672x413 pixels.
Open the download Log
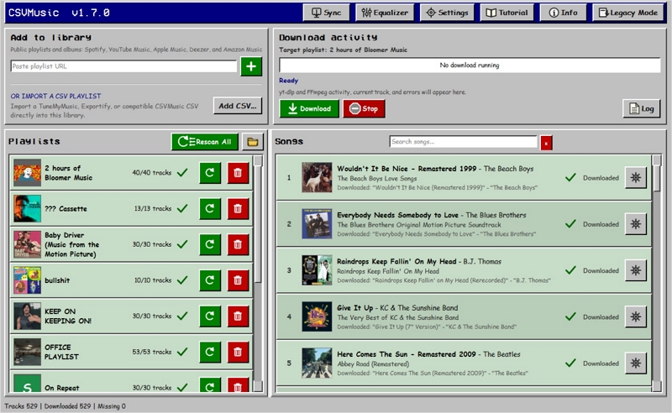(641, 108)
